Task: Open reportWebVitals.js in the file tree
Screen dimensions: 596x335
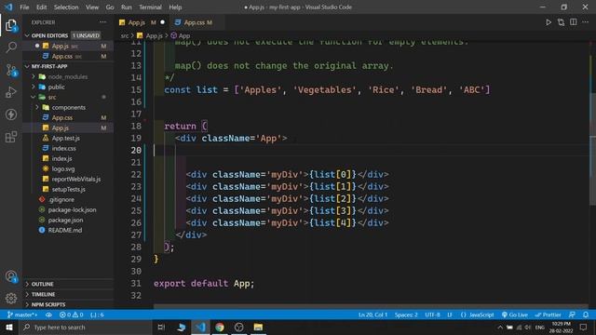Action: click(x=76, y=179)
